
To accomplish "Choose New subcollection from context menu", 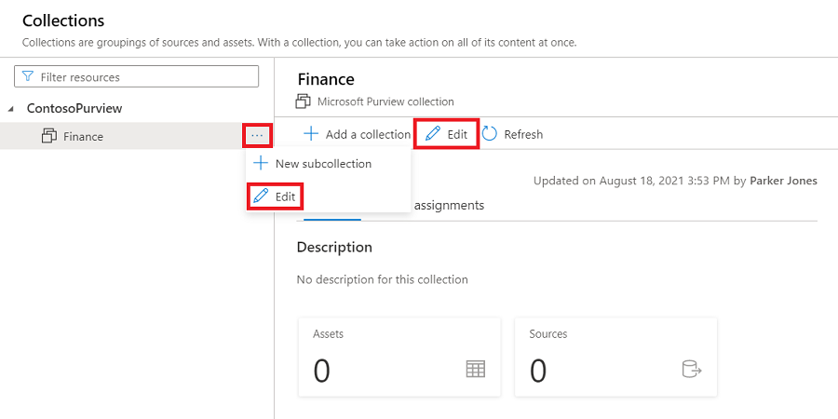I will 323,164.
